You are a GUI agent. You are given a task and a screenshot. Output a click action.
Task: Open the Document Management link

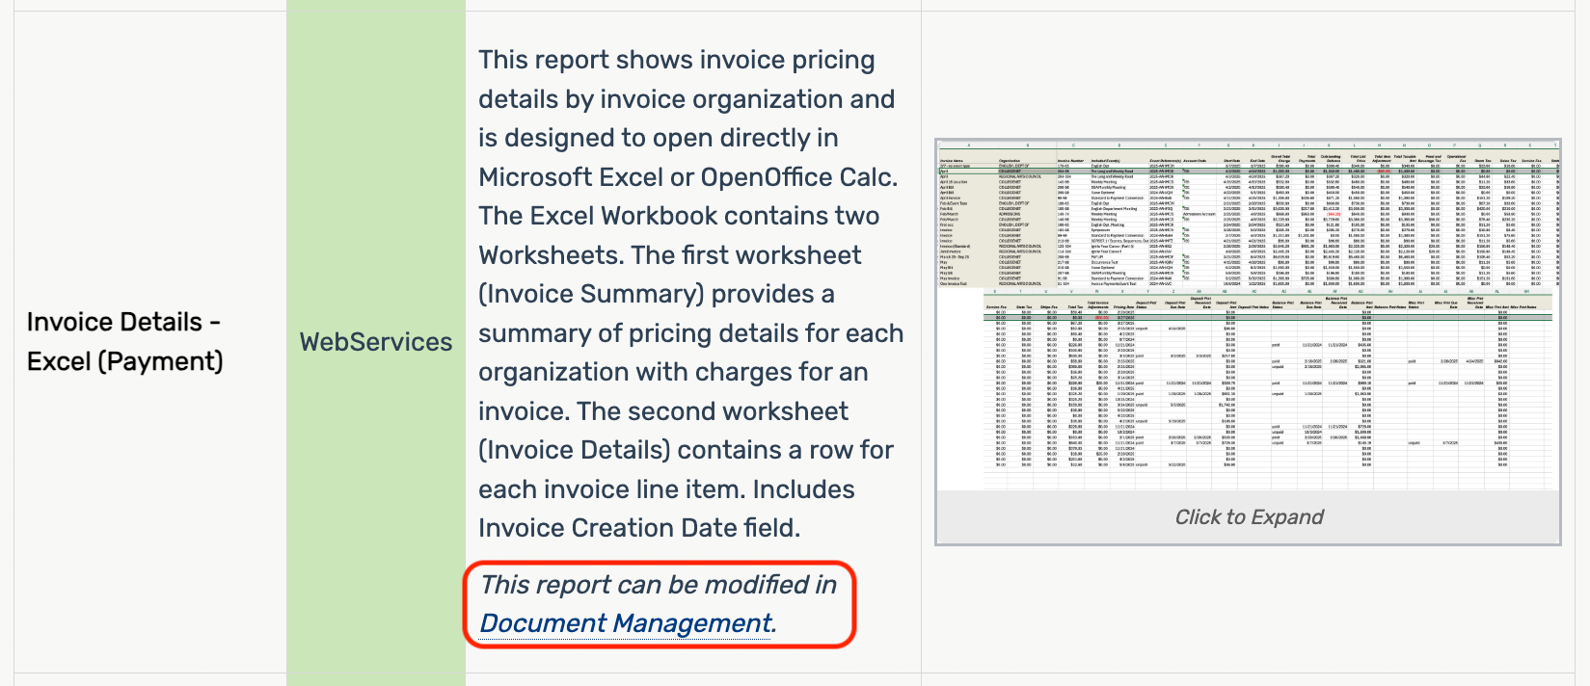pos(627,623)
